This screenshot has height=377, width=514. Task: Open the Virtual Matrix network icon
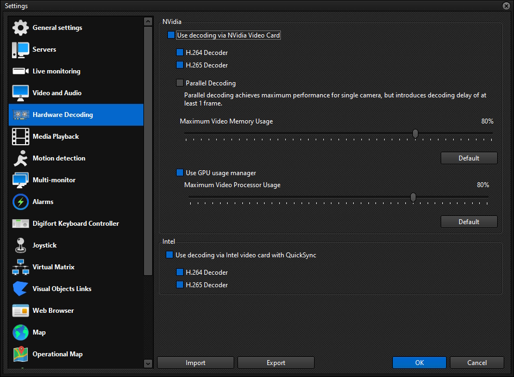20,267
